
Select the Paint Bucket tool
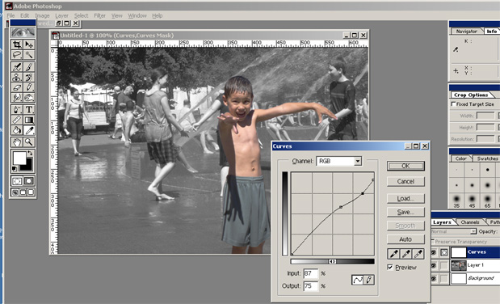coord(17,130)
